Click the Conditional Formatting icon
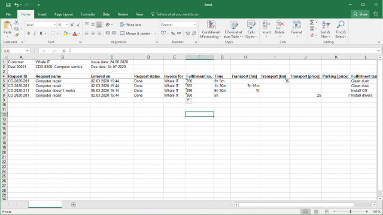This screenshot has height=215, width=383. pyautogui.click(x=211, y=25)
